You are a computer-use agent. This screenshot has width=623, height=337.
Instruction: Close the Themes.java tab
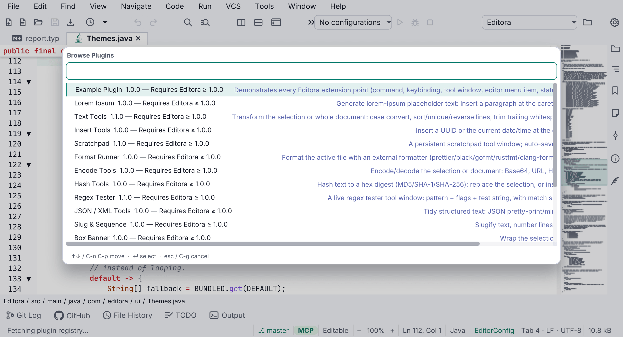138,38
